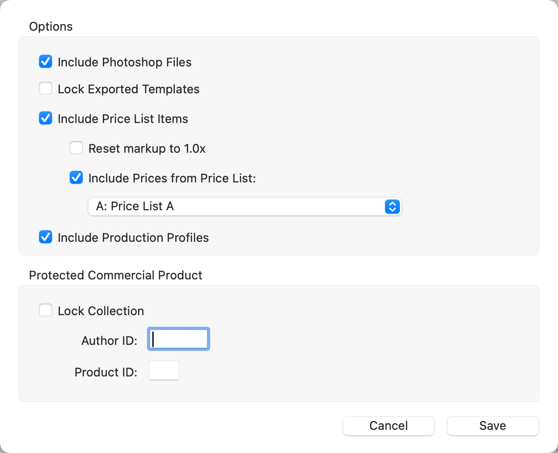Click the 'Protected Commercial Product' section heading
558x453 pixels.
click(x=115, y=275)
